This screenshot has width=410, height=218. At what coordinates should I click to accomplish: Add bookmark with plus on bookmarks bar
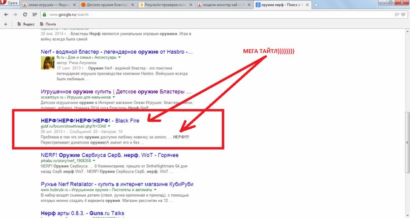point(6,24)
